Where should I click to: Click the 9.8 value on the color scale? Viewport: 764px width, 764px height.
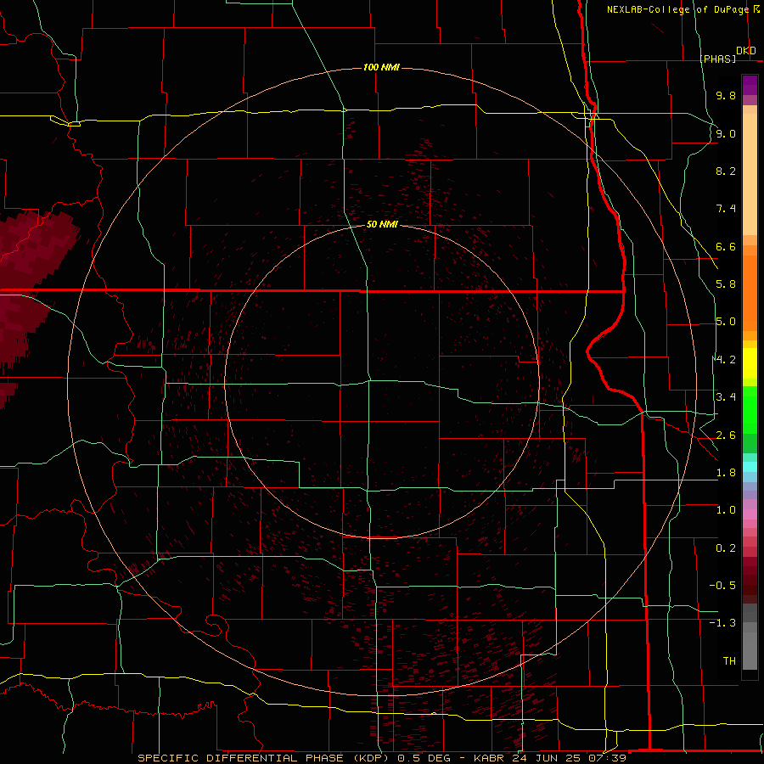[726, 95]
